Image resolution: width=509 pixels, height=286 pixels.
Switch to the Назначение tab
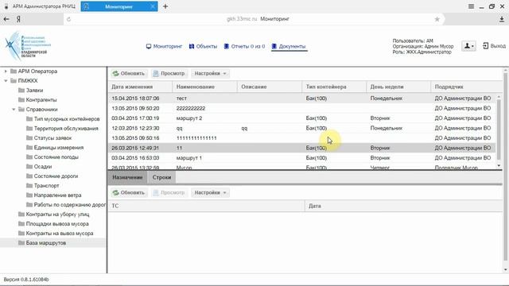pos(127,177)
